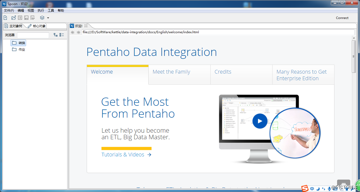Click the welcome page URL address field
The image size is (360, 192).
218,32
